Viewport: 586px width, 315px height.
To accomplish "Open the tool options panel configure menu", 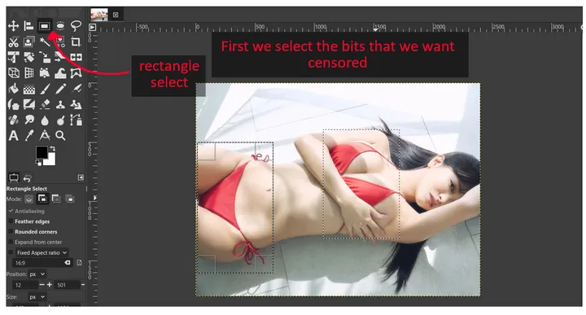I will coord(81,177).
